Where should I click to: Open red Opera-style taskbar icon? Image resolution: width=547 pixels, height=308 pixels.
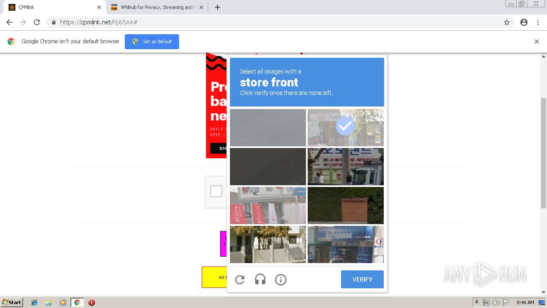[x=91, y=302]
